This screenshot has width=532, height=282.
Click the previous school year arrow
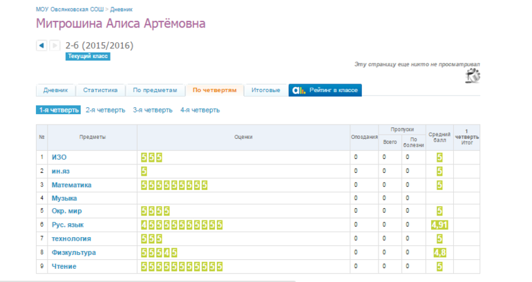point(41,46)
